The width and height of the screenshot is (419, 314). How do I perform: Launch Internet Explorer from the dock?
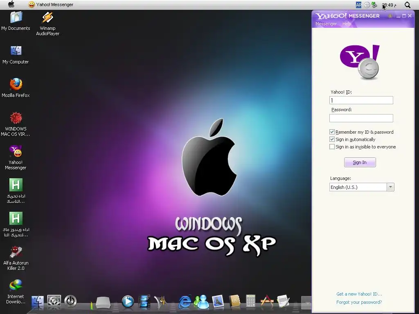[x=185, y=302]
